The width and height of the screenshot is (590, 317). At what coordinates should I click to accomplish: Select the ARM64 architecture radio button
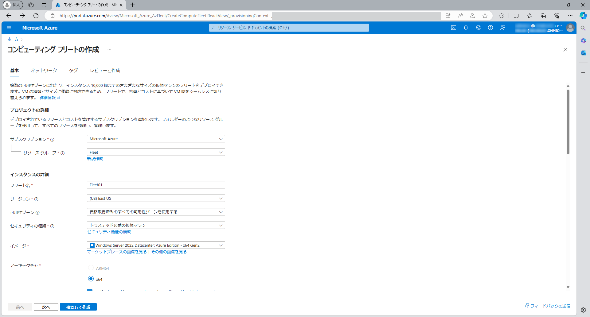(91, 268)
